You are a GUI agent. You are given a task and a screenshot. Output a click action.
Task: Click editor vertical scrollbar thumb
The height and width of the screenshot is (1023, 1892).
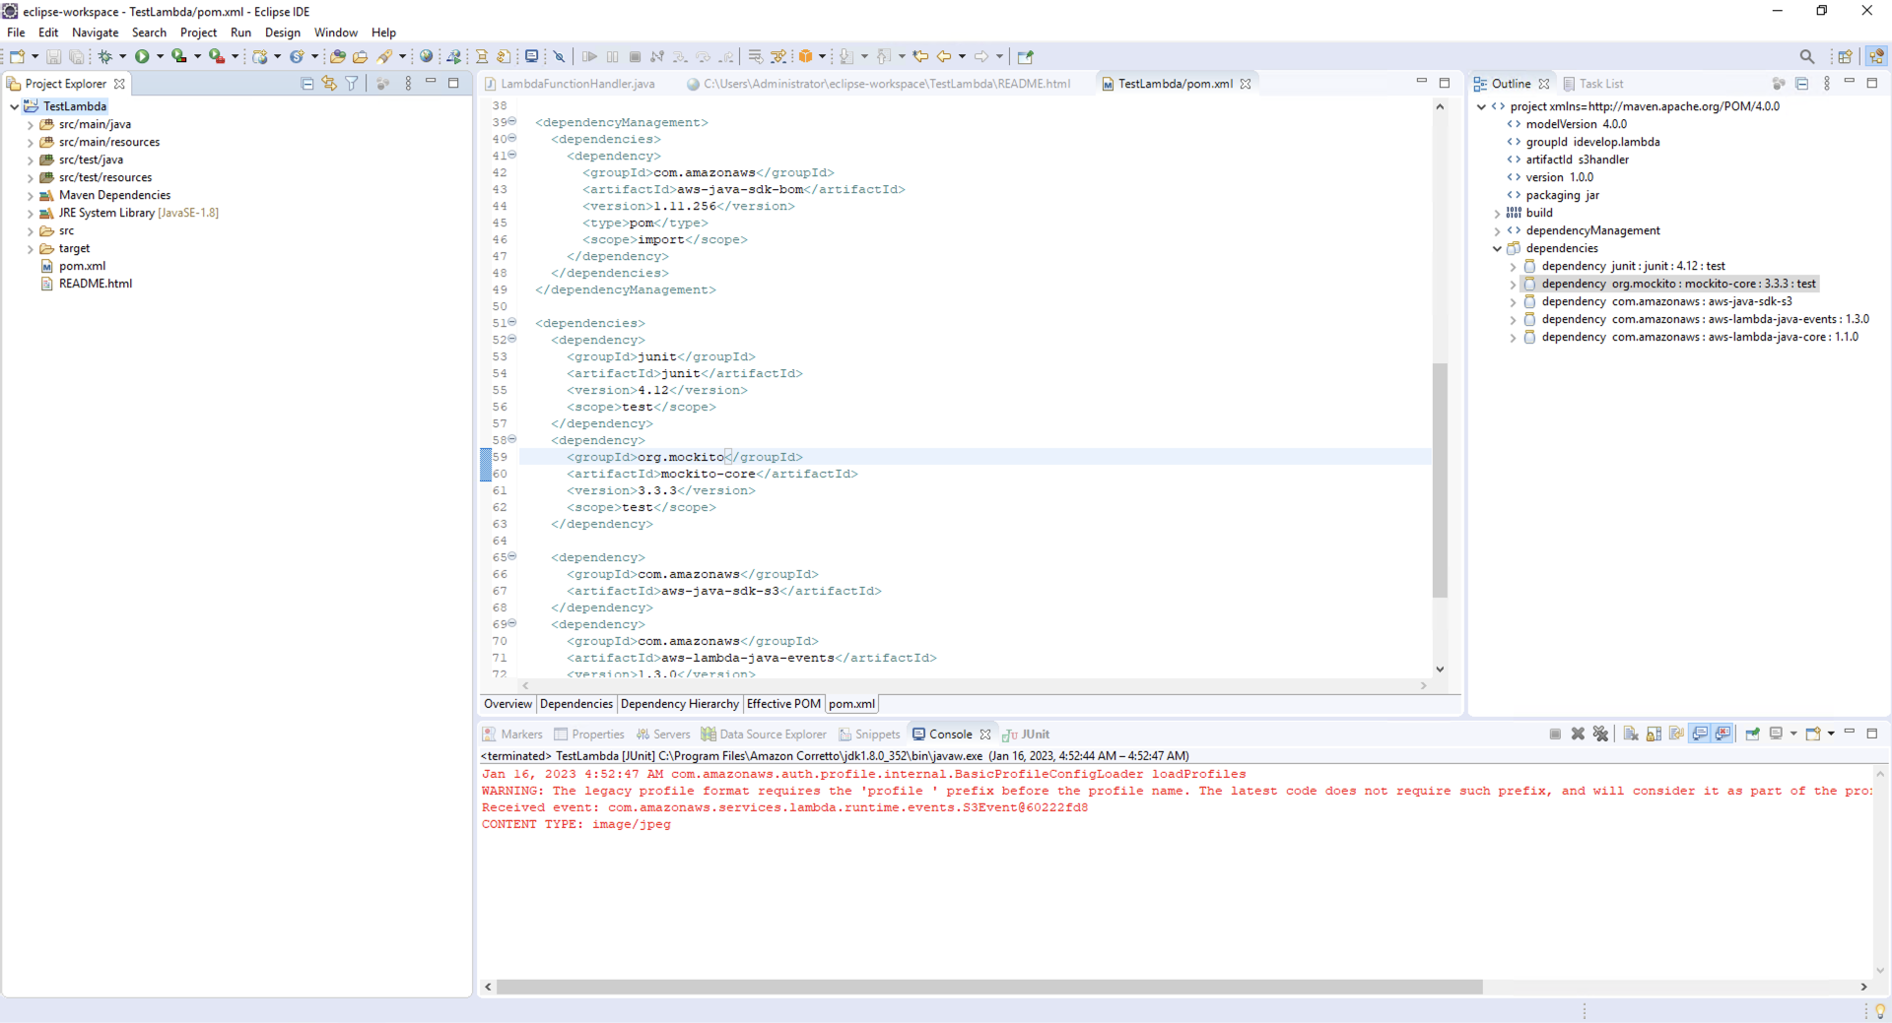1440,480
